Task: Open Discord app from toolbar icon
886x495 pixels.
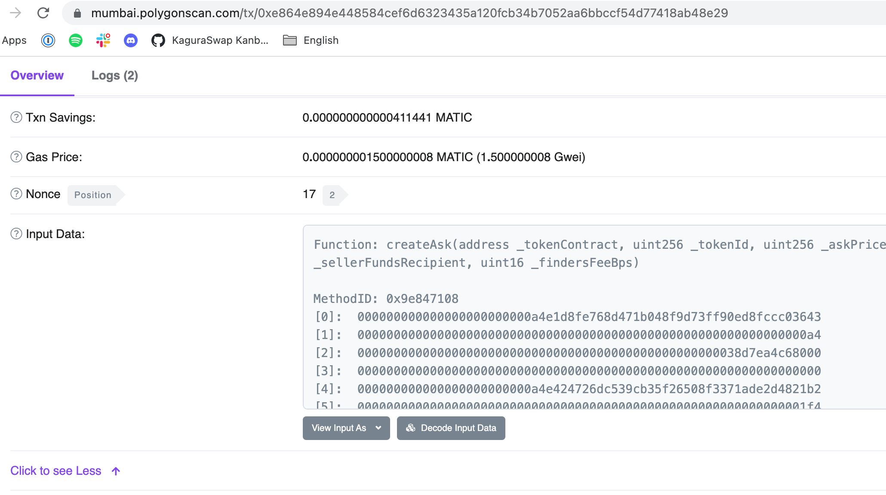Action: coord(129,40)
